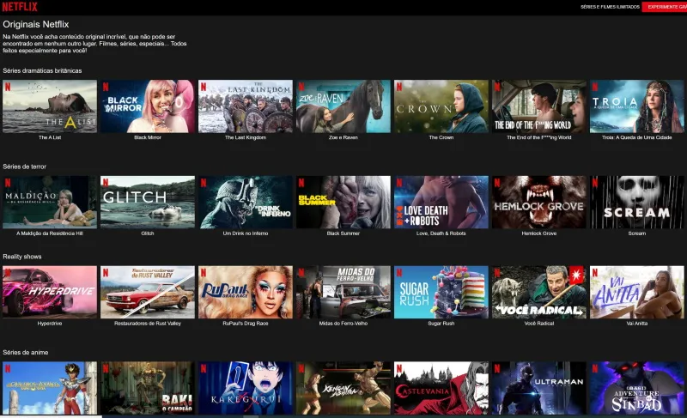Image resolution: width=687 pixels, height=418 pixels.
Task: Open the Saint Seiya anime thumbnail
Action: point(50,388)
